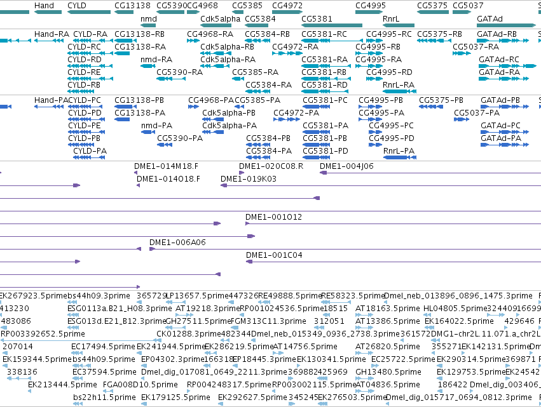Click transcript Cdk5alpha-RB
The height and width of the screenshot is (407, 541).
coord(228,47)
